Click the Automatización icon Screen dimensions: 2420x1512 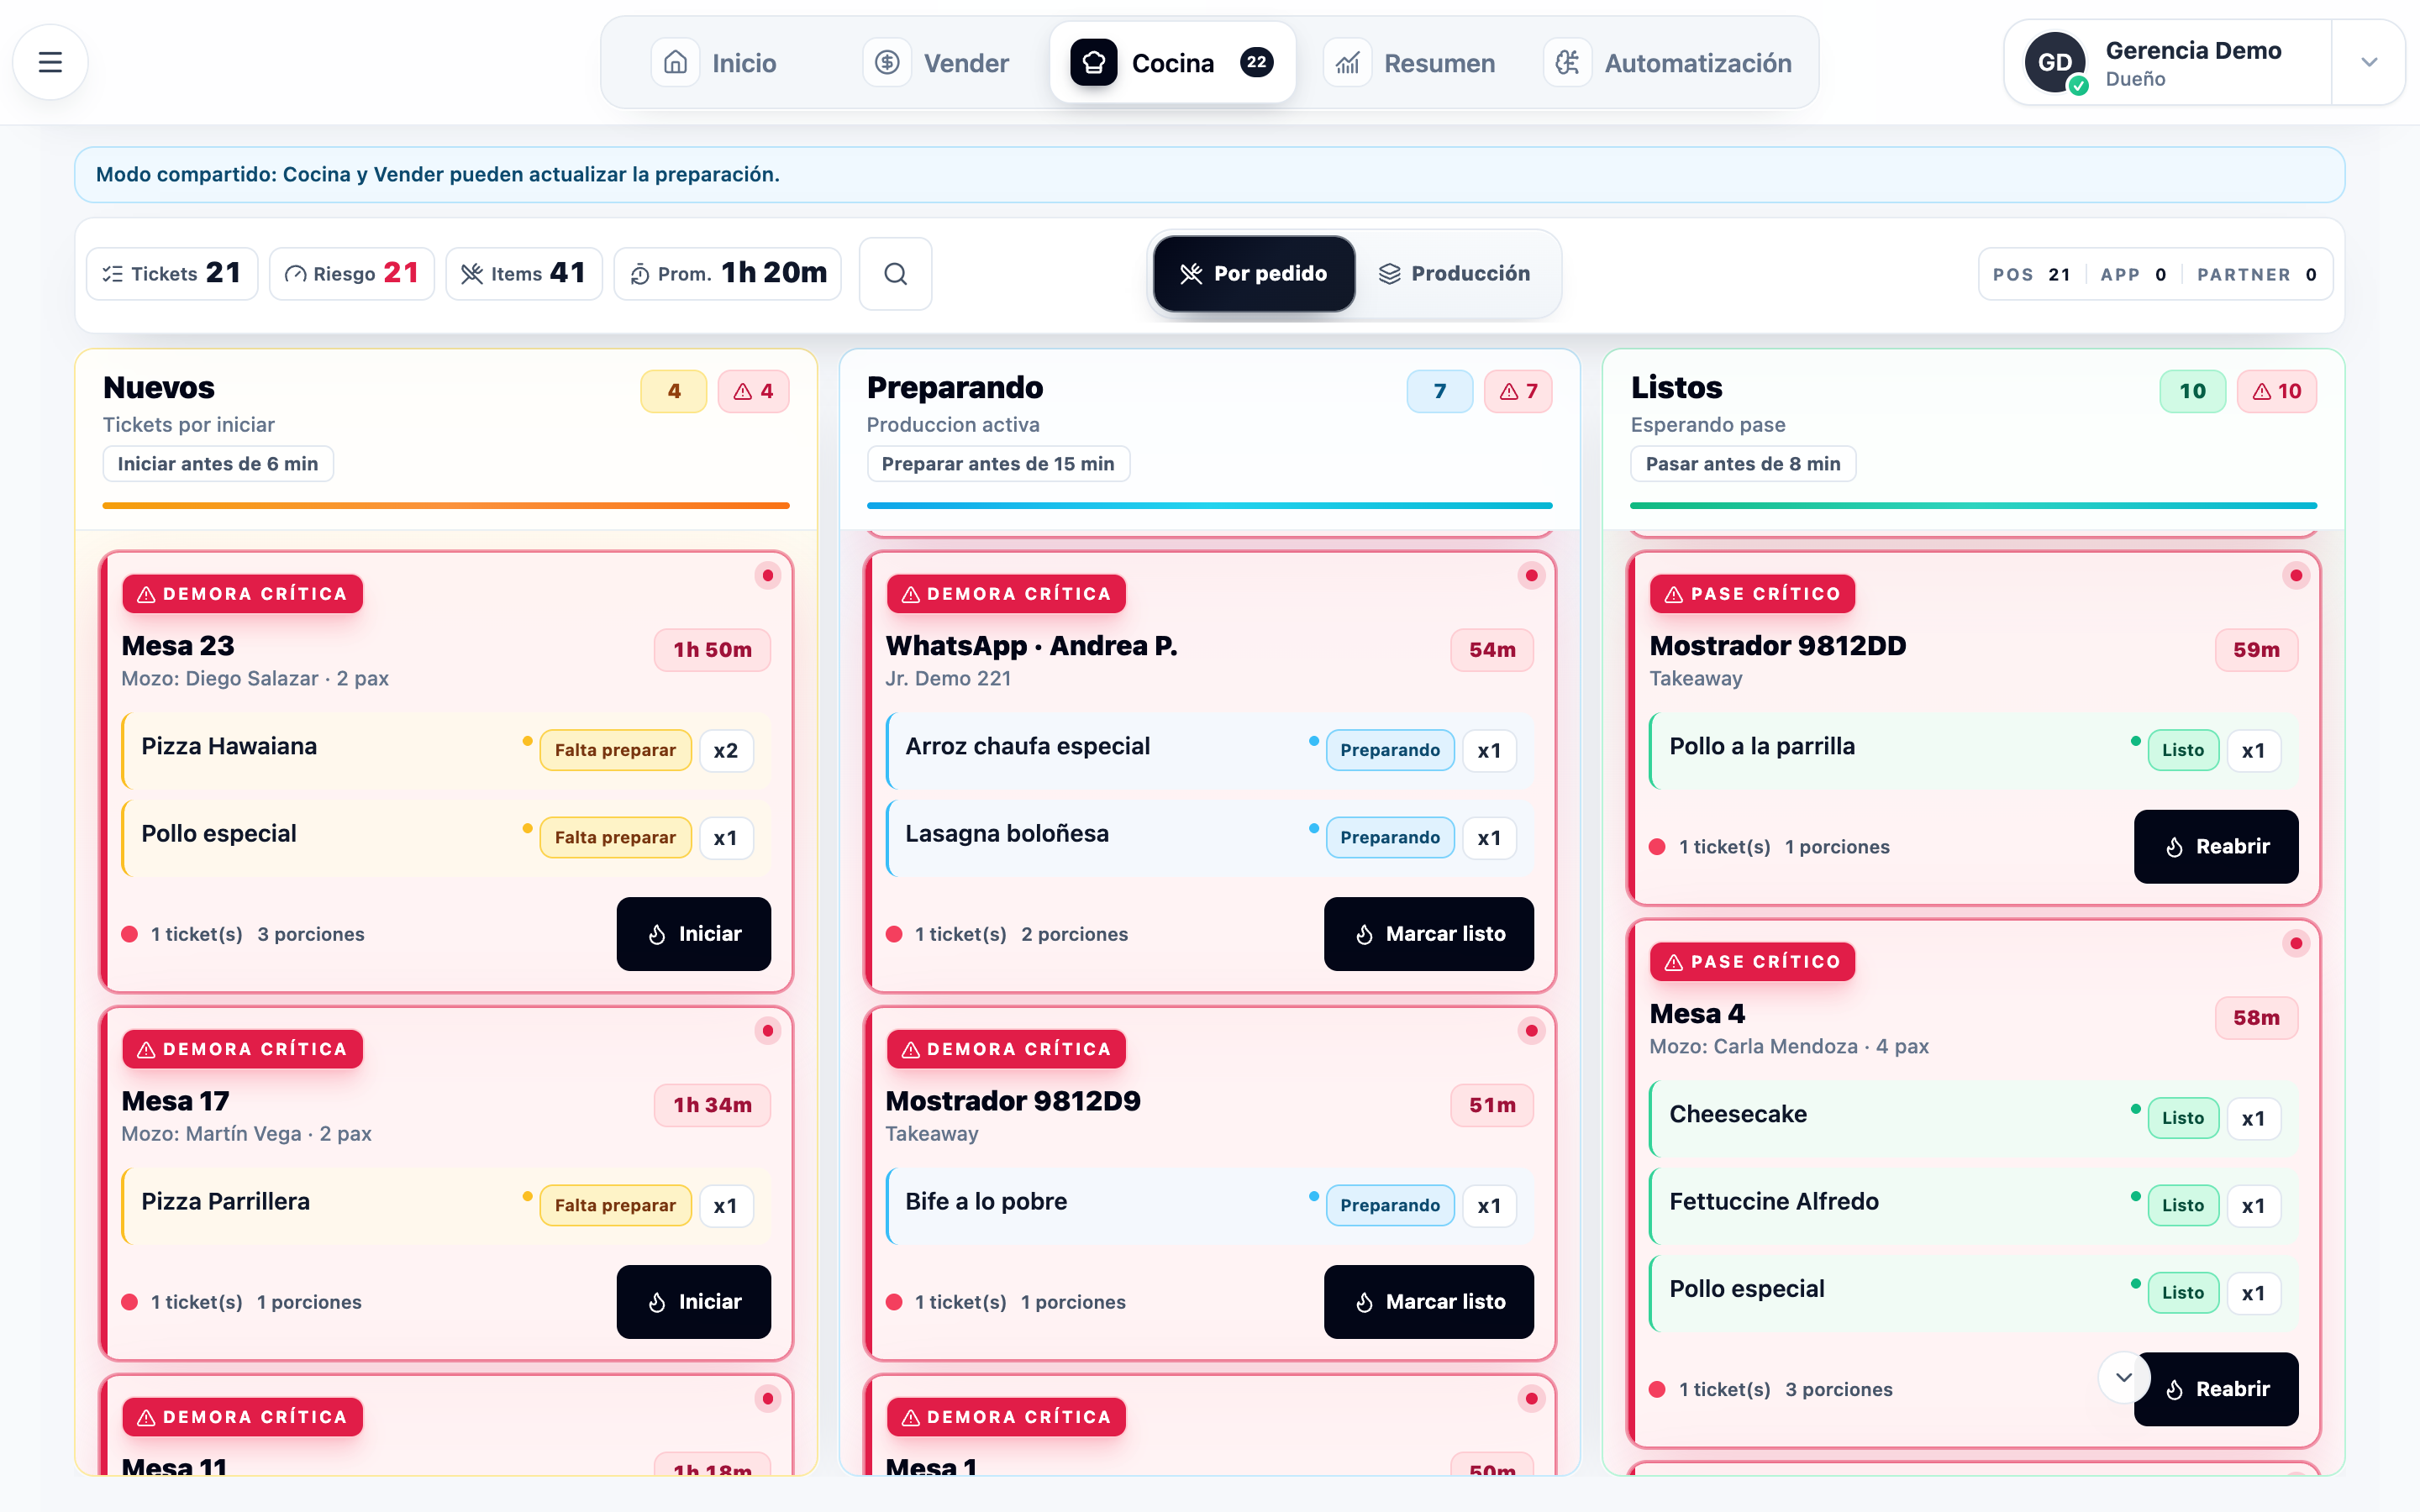click(x=1567, y=62)
